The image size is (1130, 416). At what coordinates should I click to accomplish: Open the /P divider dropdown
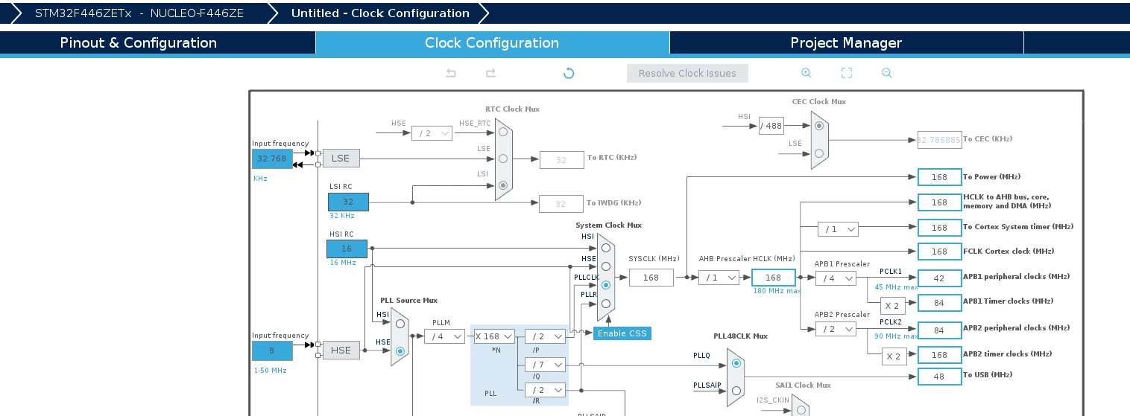tap(545, 336)
